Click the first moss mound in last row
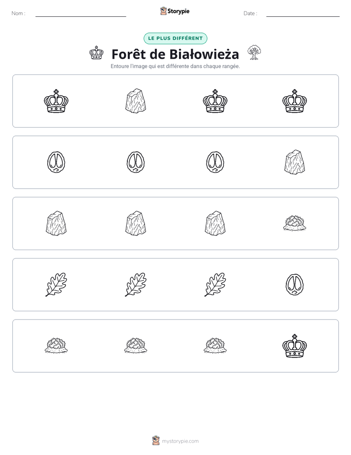 56,346
